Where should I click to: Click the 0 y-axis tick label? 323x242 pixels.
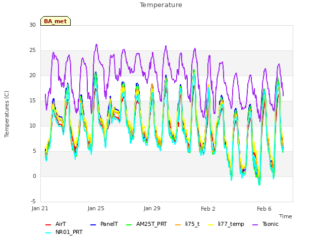tap(34, 176)
